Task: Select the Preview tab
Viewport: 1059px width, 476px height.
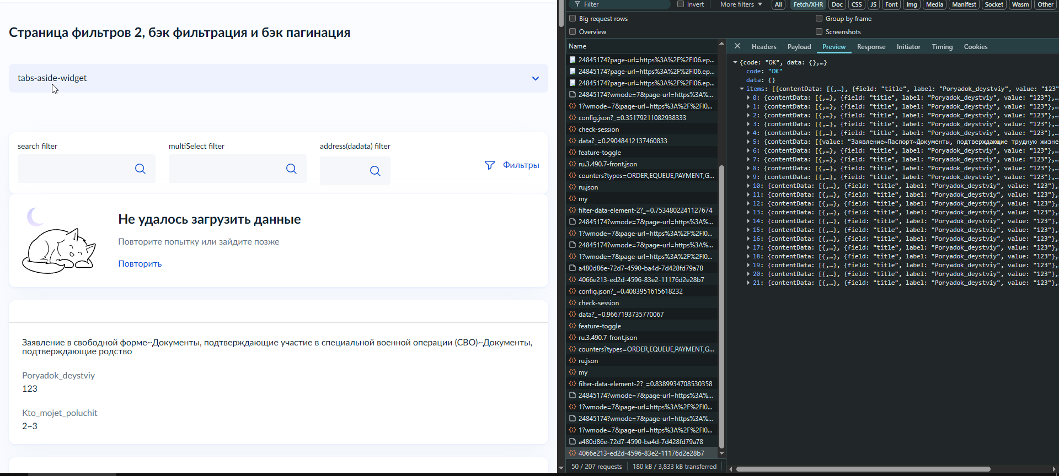Action: [833, 47]
